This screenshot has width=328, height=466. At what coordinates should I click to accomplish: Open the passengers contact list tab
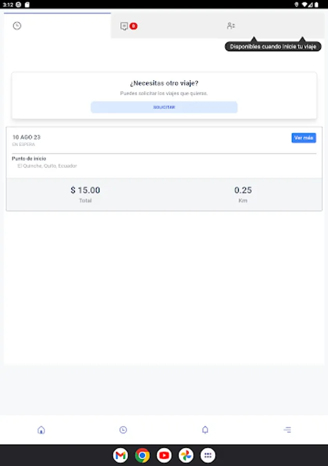click(231, 26)
